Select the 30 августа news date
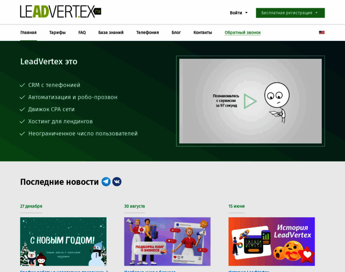 tap(134, 206)
